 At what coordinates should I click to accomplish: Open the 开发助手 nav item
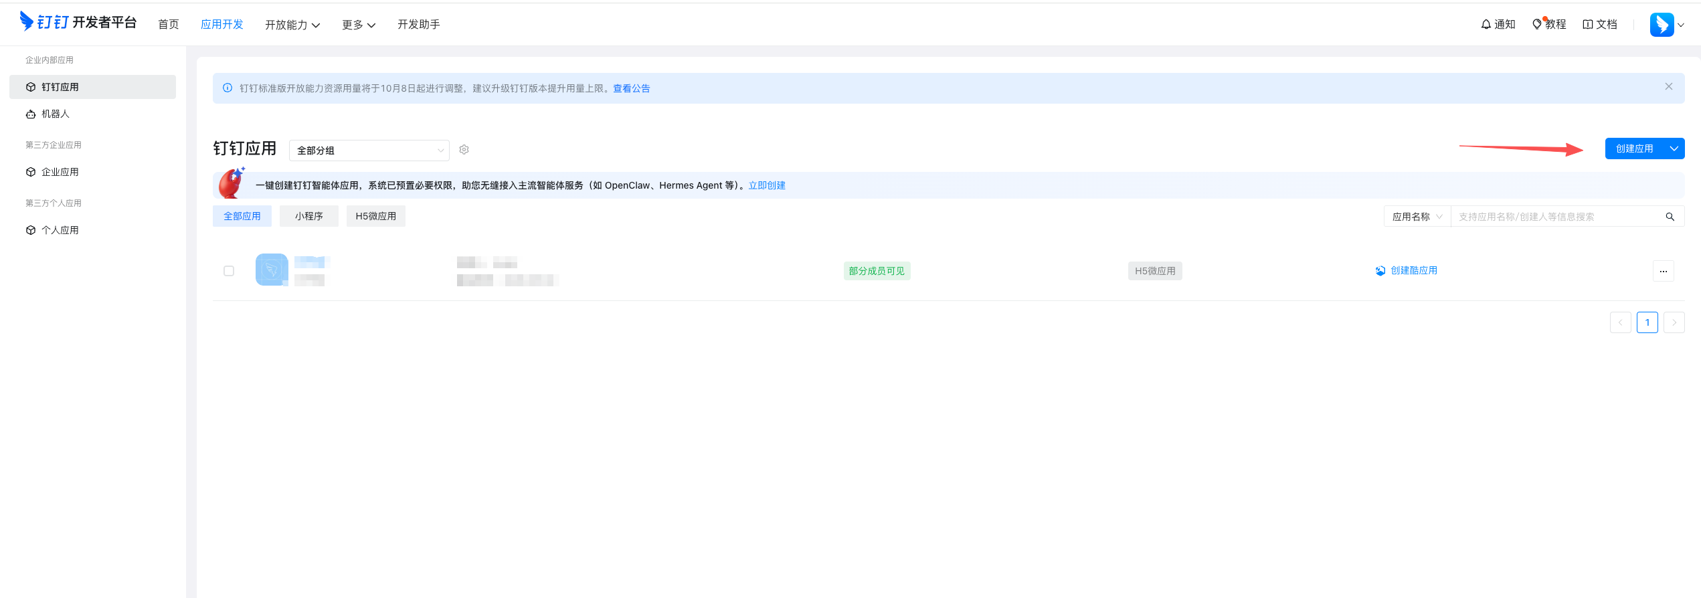point(419,25)
